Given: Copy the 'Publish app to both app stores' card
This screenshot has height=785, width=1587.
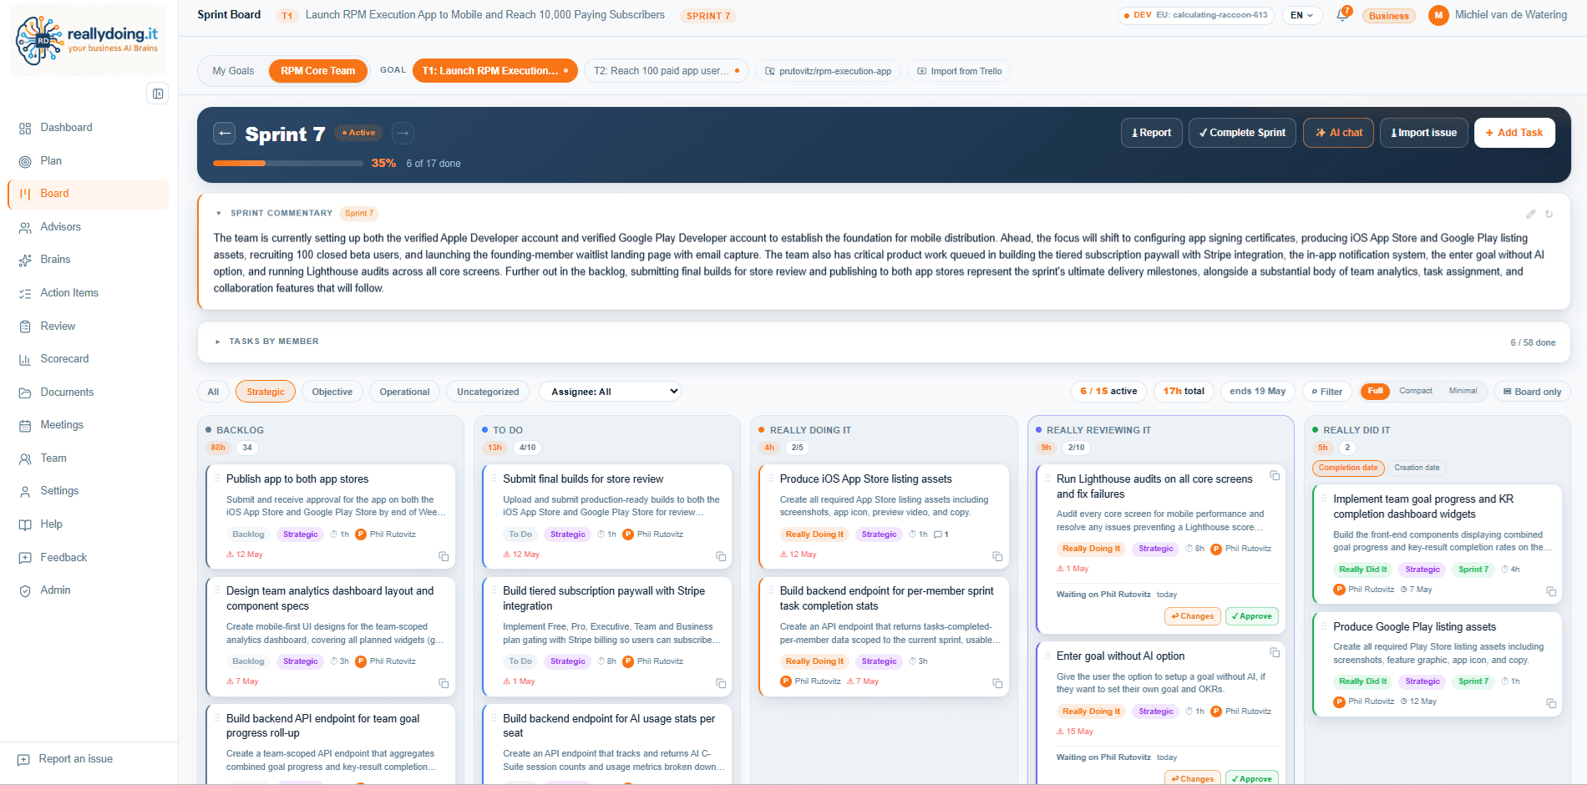Looking at the screenshot, I should 444,556.
